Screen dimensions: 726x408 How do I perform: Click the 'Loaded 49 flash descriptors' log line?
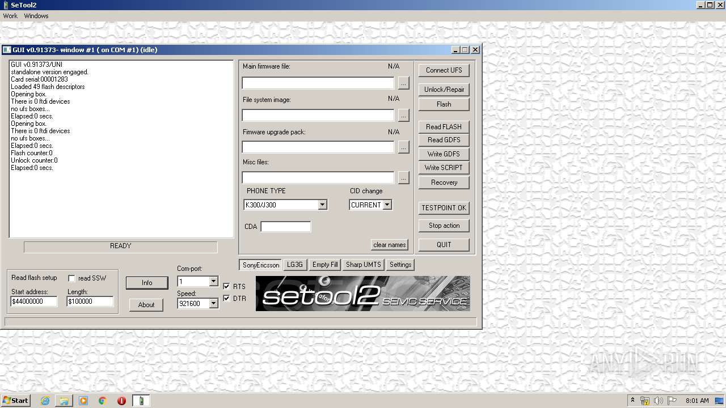[x=48, y=87]
